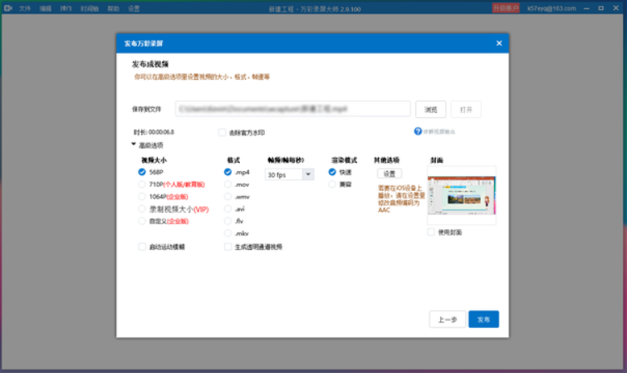The width and height of the screenshot is (627, 373).
Task: Choose the .wmv format
Action: 228,197
